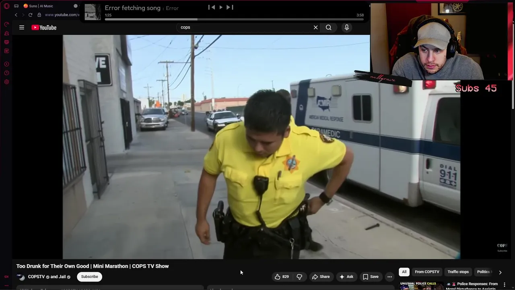Open the sidebar Player icon
The width and height of the screenshot is (515, 290).
[x=6, y=64]
